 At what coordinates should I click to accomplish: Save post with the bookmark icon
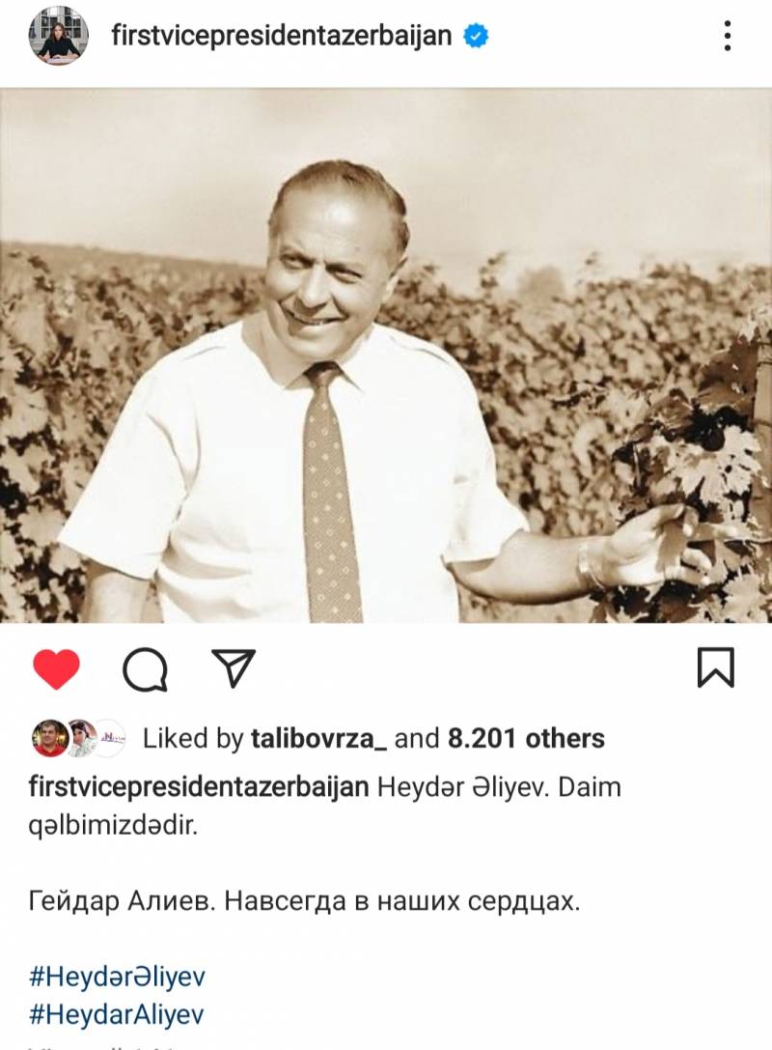pyautogui.click(x=716, y=667)
